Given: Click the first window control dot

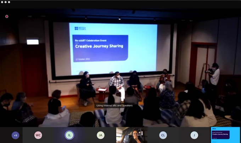Looking at the screenshot, I should point(2,2).
